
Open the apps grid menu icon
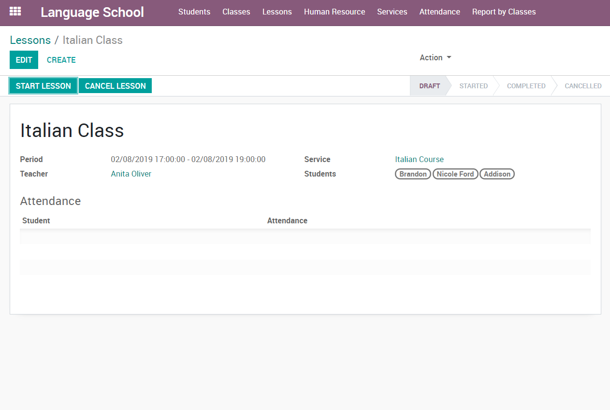pyautogui.click(x=15, y=12)
